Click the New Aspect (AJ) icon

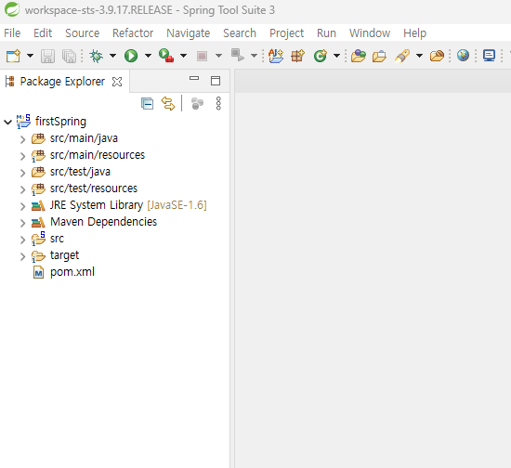[276, 56]
